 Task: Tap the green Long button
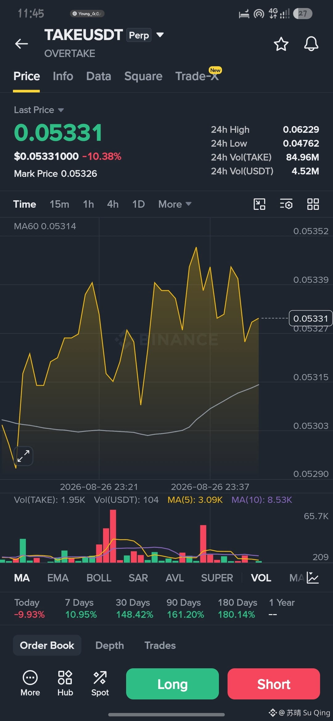172,684
